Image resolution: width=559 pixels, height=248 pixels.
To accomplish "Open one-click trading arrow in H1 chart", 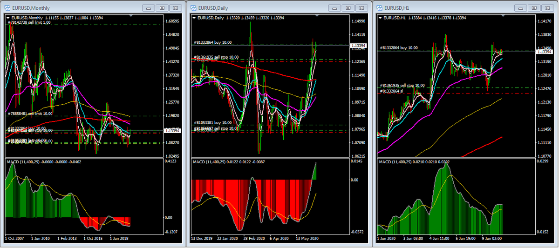I will tap(381, 18).
